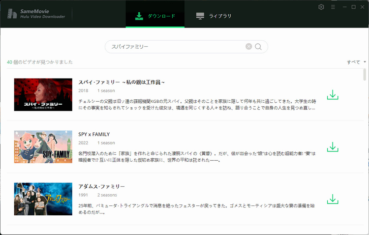369x235 pixels.
Task: Click the results scrollbar thumb
Action: (x=365, y=75)
